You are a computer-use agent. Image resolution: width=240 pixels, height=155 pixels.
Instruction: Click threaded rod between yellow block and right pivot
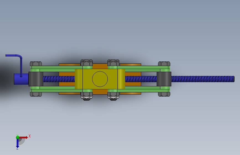pyautogui.click(x=141, y=79)
